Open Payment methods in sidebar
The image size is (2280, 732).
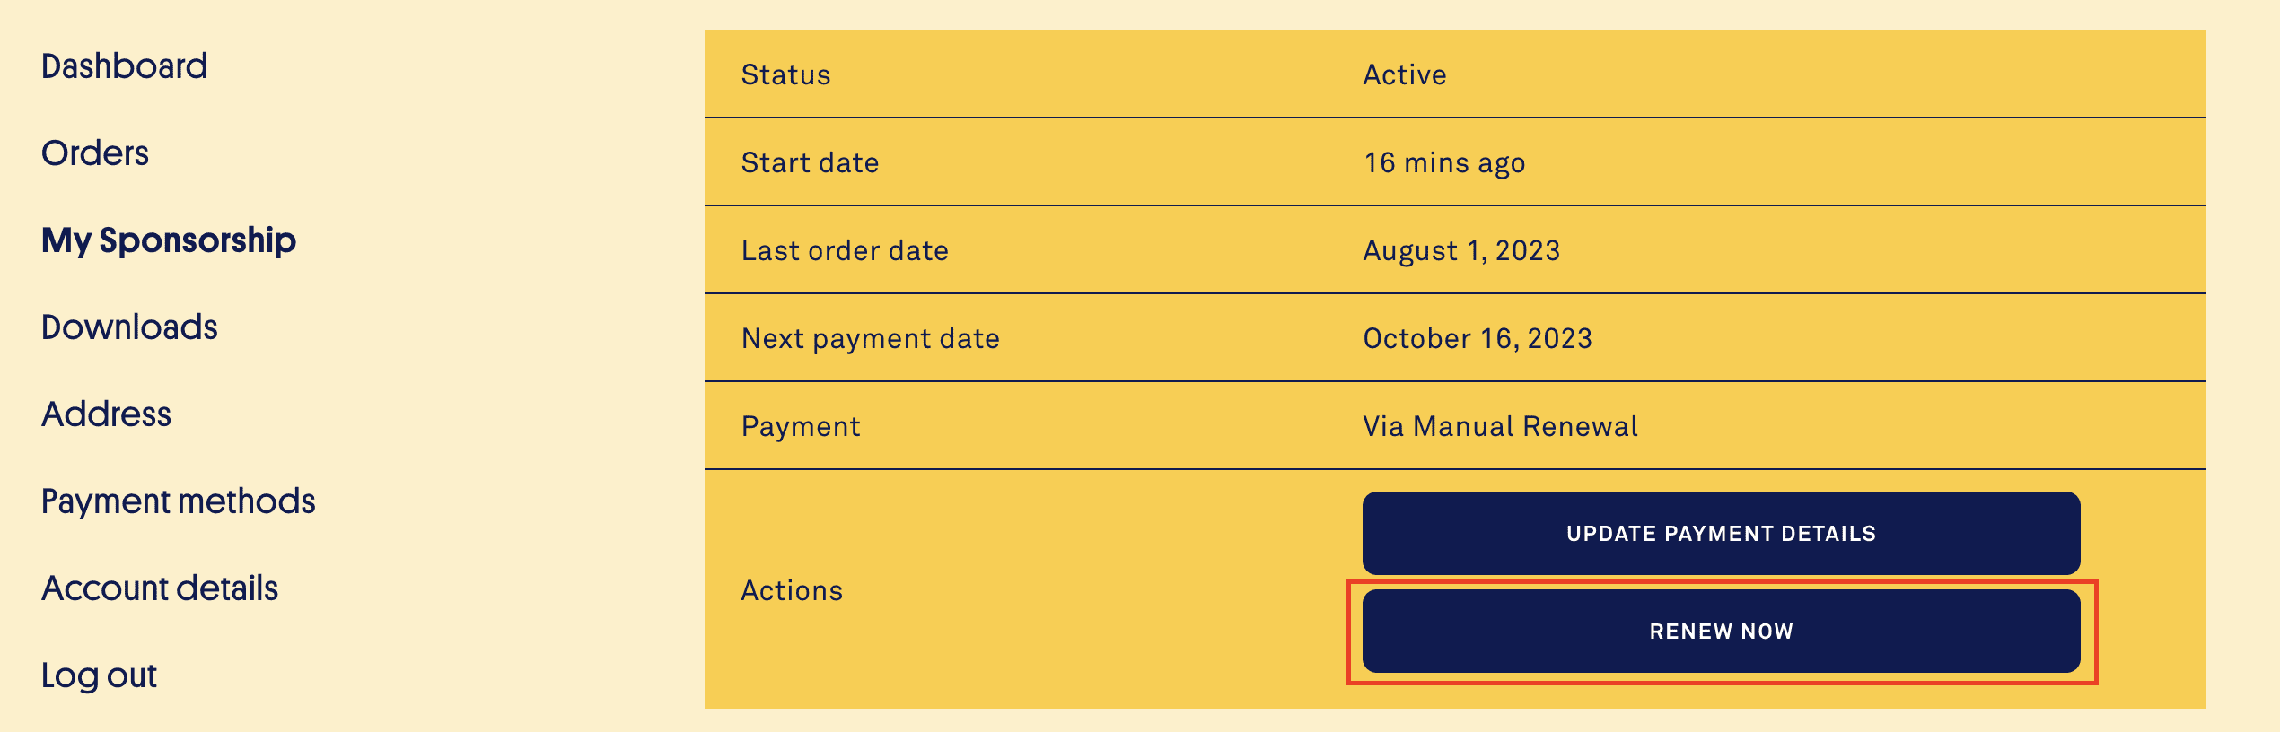pos(179,501)
